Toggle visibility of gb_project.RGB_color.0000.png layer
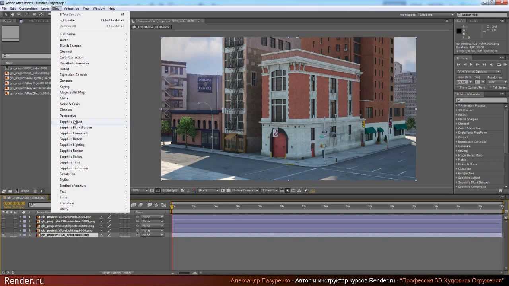Screen dimensions: 509x286 [4, 235]
